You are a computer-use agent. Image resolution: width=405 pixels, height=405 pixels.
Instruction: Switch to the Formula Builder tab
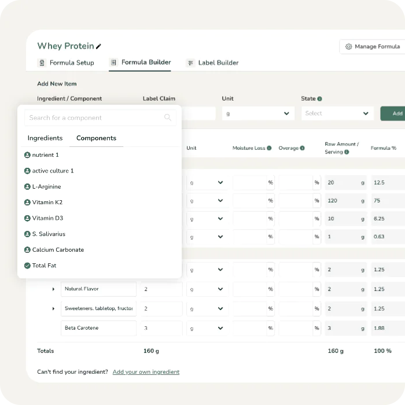coord(140,62)
